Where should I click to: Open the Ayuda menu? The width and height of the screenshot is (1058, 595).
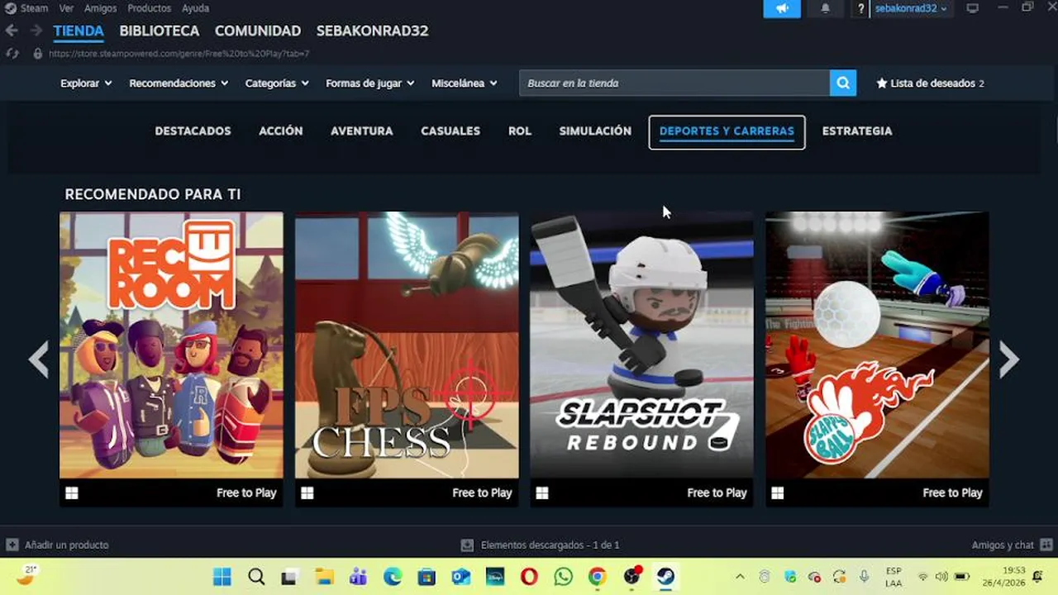click(195, 8)
